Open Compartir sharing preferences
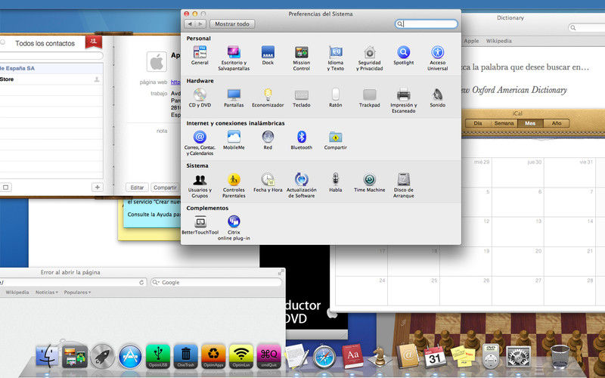Viewport: 605px width, 378px height. point(335,141)
